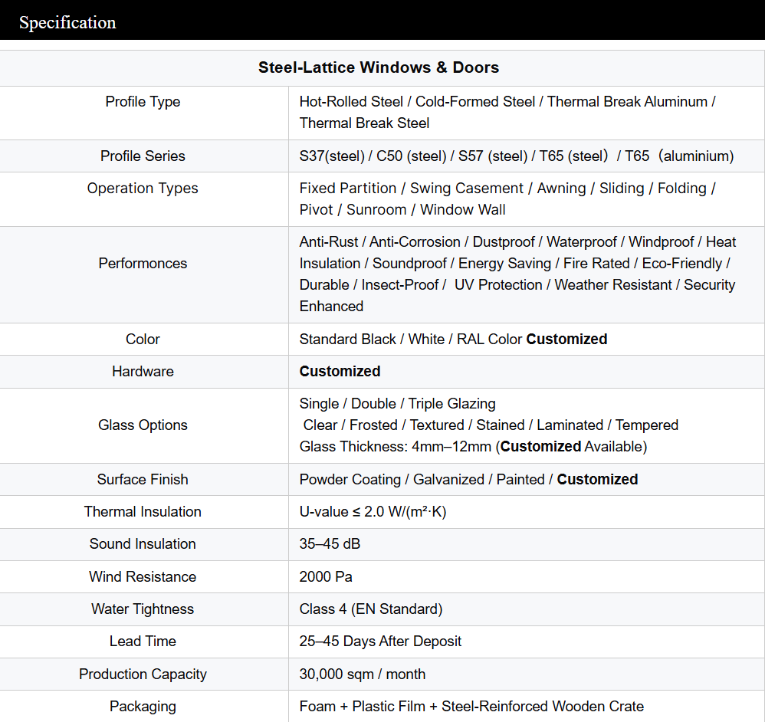Select the bold Customized text in Color row
Screen dimensions: 765x722
[566, 340]
